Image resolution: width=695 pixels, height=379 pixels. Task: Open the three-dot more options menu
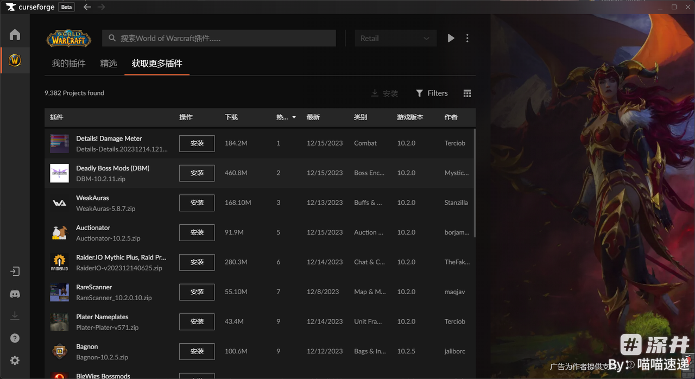click(467, 38)
